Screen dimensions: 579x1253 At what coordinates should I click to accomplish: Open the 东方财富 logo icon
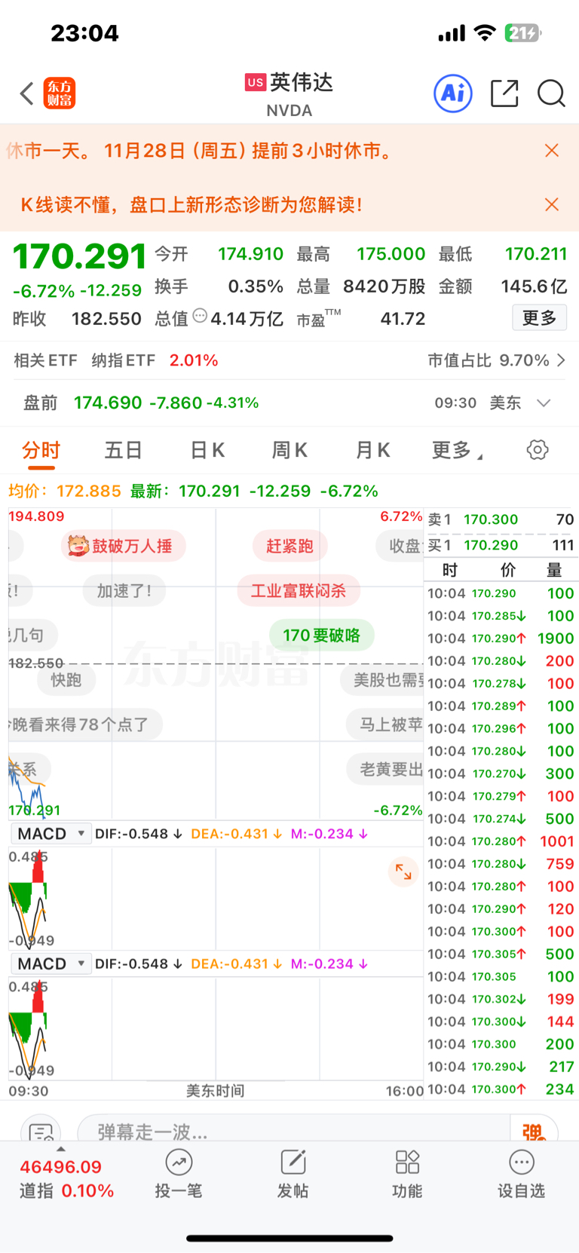tap(60, 93)
